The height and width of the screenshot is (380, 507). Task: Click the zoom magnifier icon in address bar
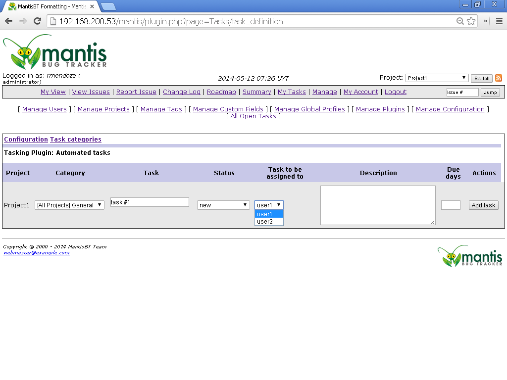point(460,21)
